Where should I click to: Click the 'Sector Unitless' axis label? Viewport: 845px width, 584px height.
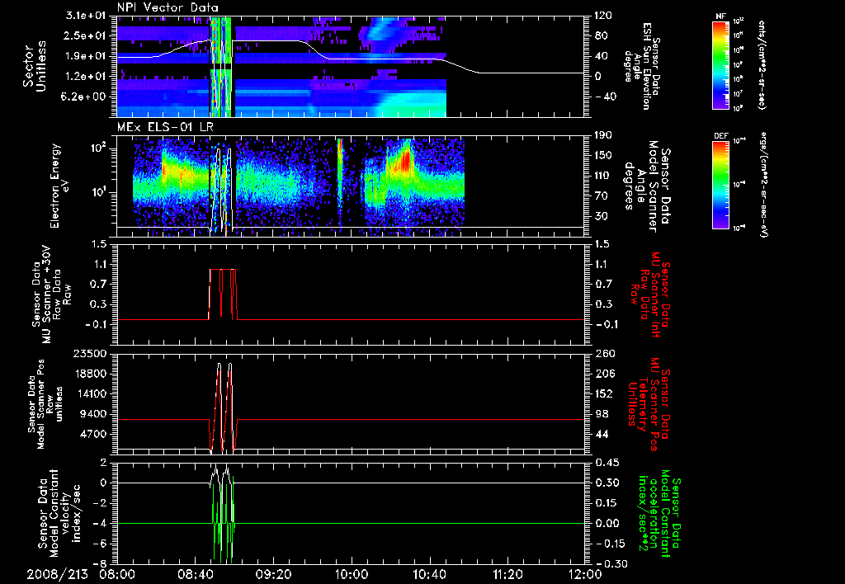(x=35, y=66)
